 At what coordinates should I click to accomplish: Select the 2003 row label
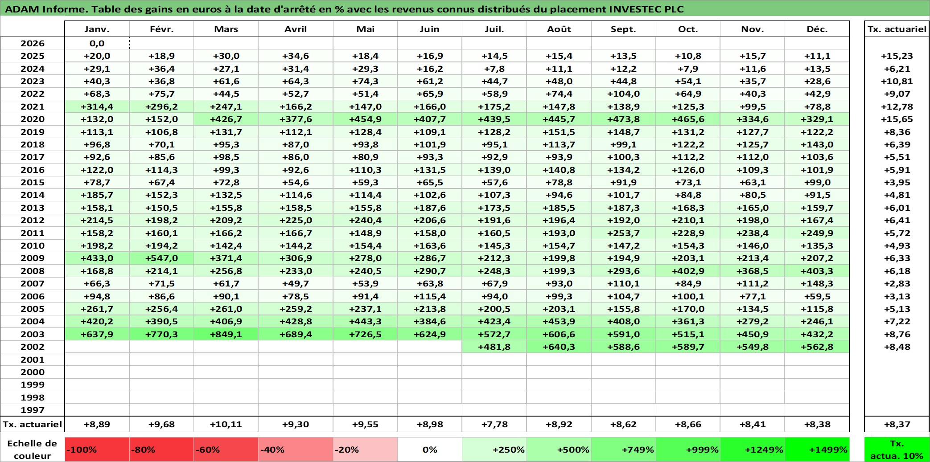point(33,334)
